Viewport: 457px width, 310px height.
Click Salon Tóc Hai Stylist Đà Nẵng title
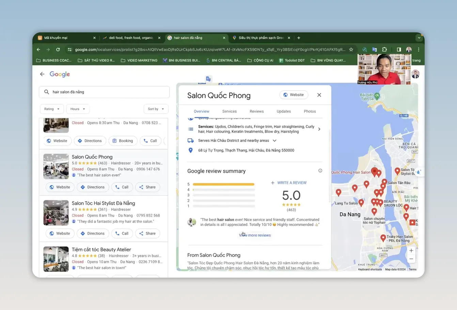[x=103, y=203]
